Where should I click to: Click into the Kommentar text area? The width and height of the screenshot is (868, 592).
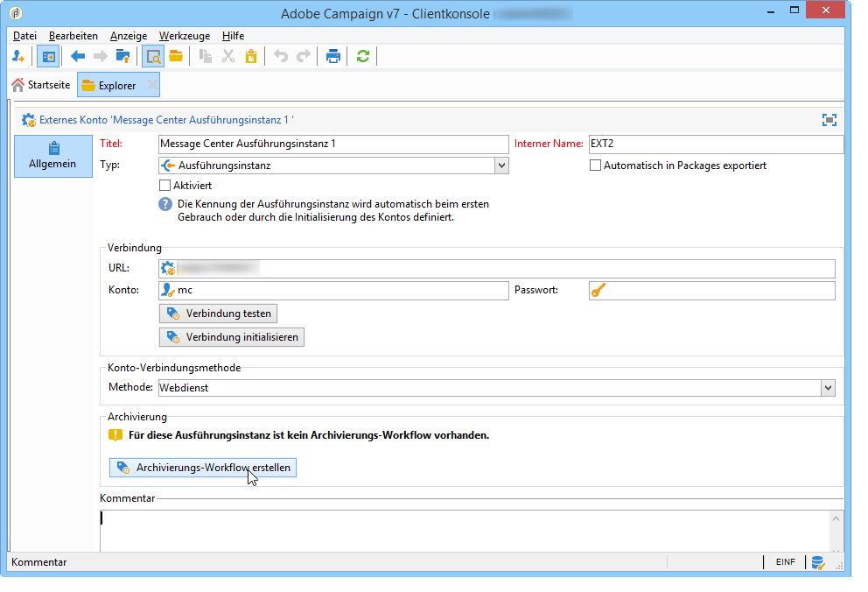(465, 531)
